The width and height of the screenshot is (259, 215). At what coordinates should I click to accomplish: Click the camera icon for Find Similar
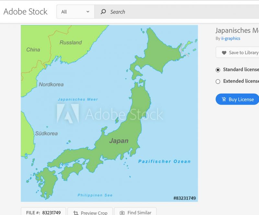point(122,213)
